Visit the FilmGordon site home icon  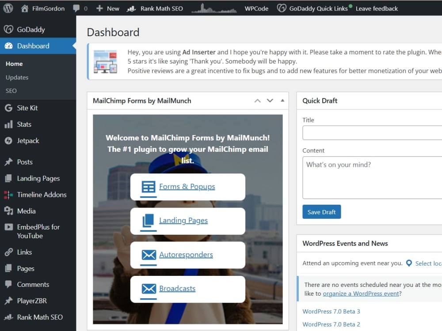tap(24, 8)
